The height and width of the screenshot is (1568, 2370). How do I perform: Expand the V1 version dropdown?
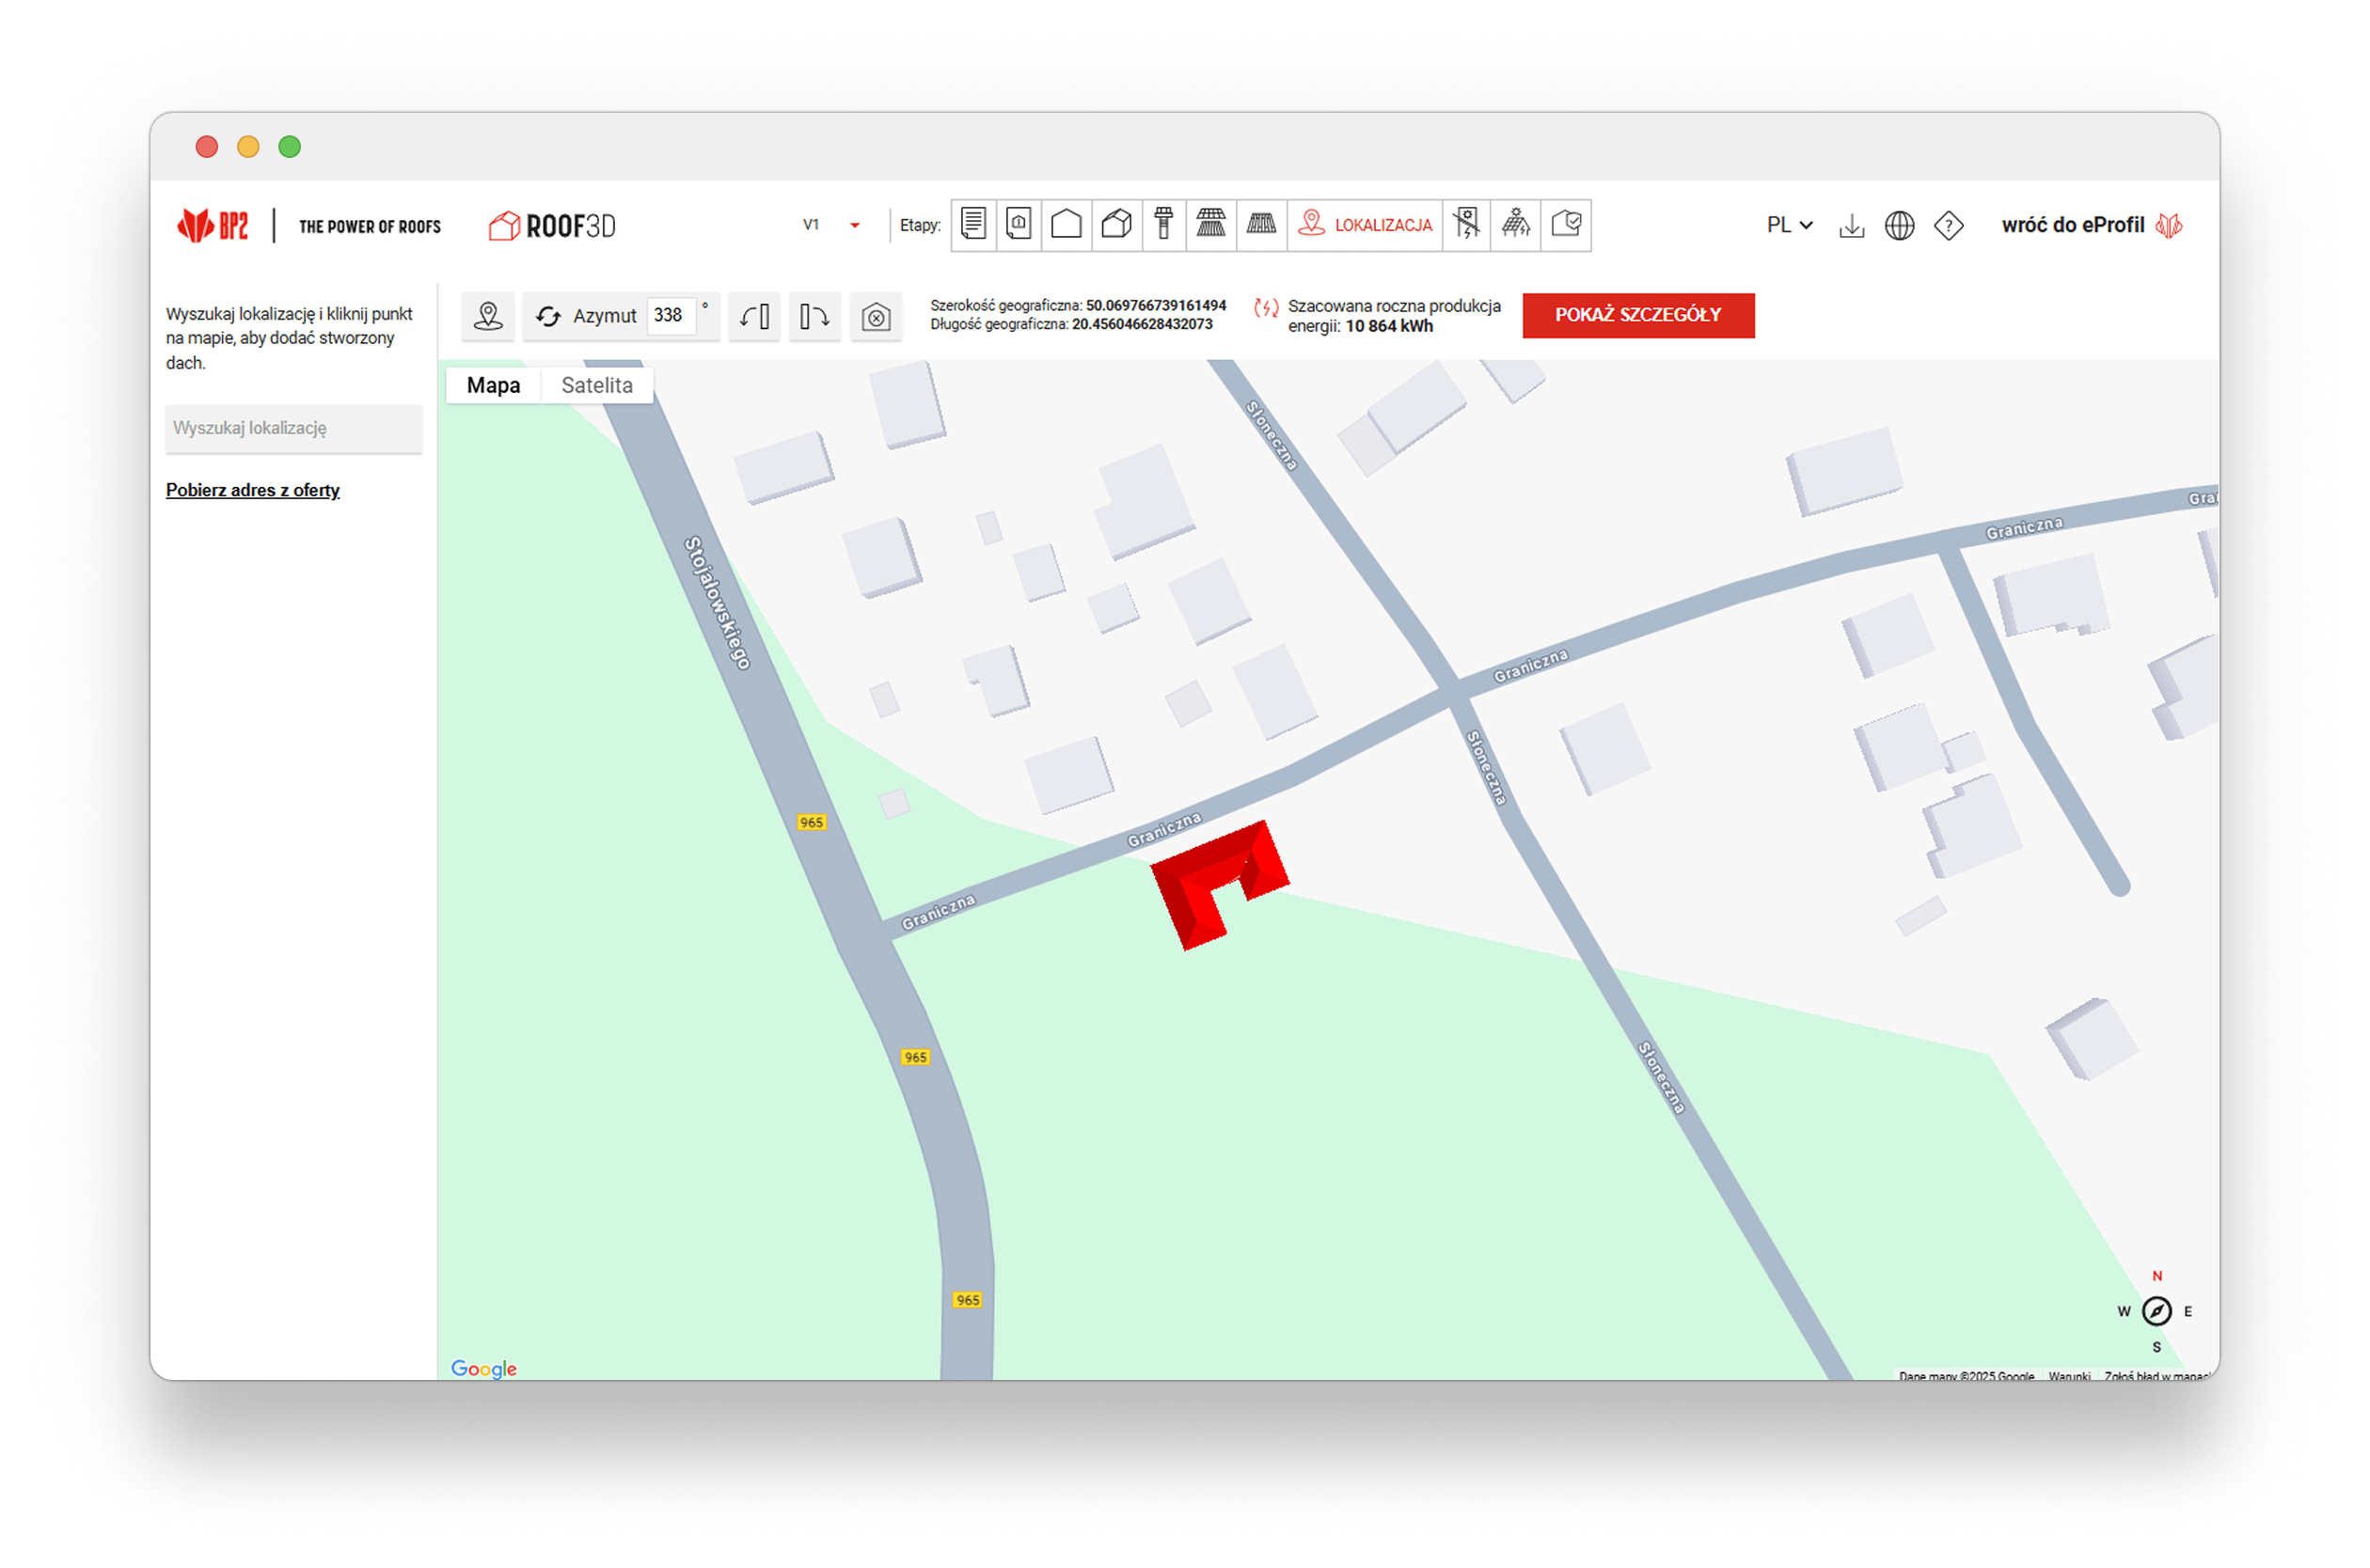(x=853, y=226)
